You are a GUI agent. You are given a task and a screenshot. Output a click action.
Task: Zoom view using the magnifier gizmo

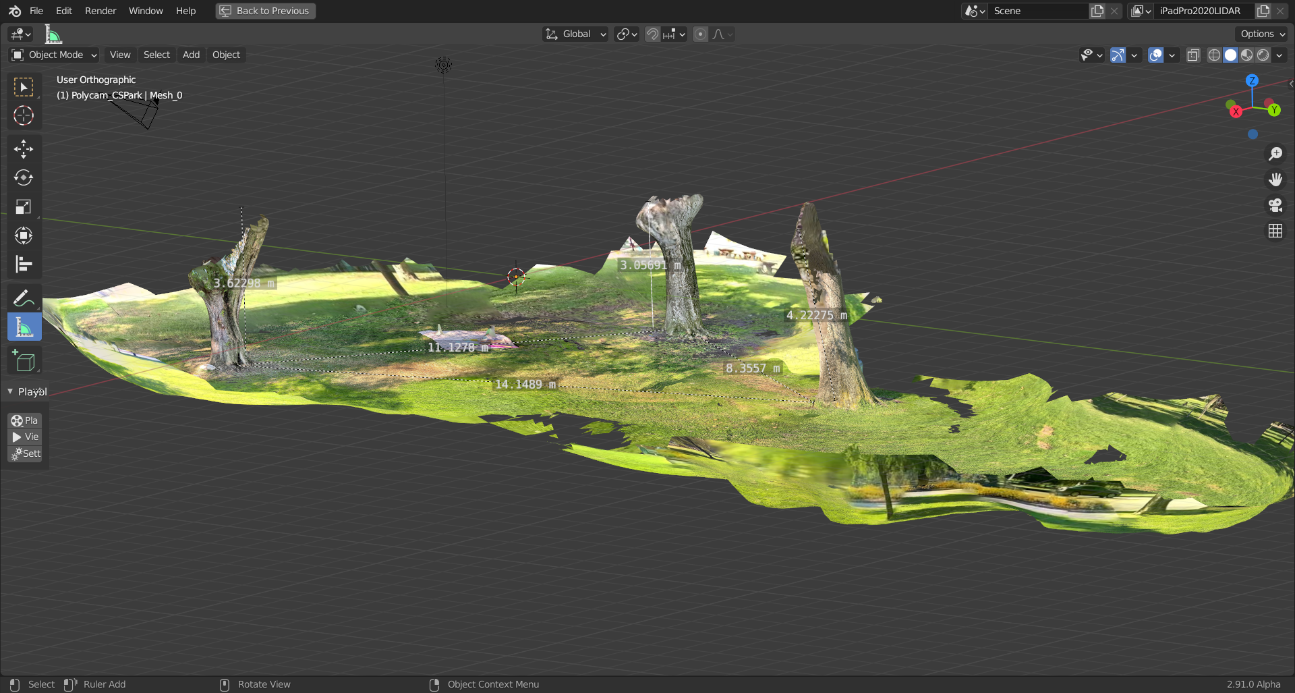(x=1275, y=153)
